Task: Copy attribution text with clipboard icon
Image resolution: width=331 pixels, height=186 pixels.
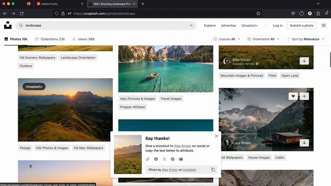Action: (213, 169)
